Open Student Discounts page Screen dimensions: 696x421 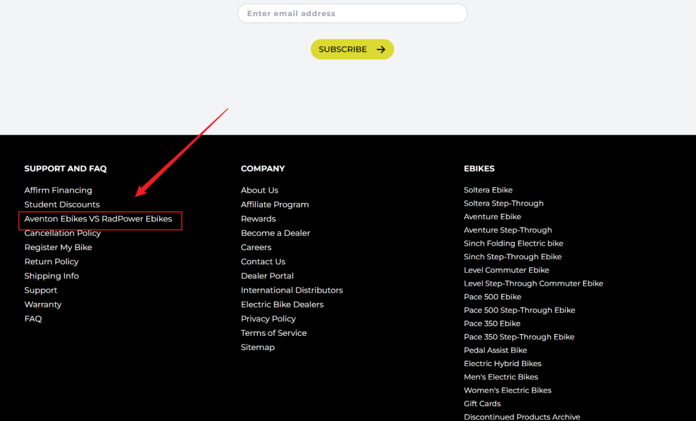click(x=62, y=204)
